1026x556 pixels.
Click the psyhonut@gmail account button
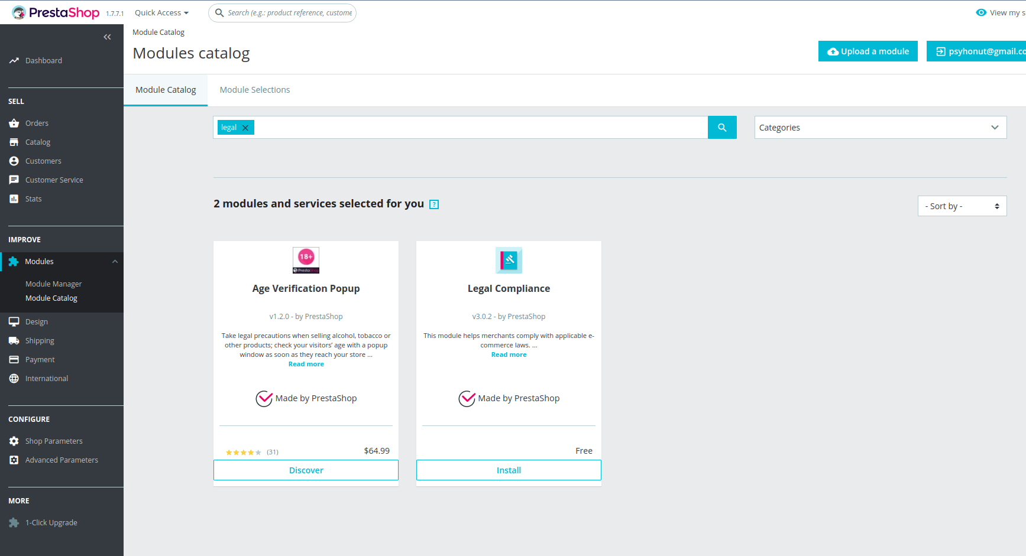(976, 51)
